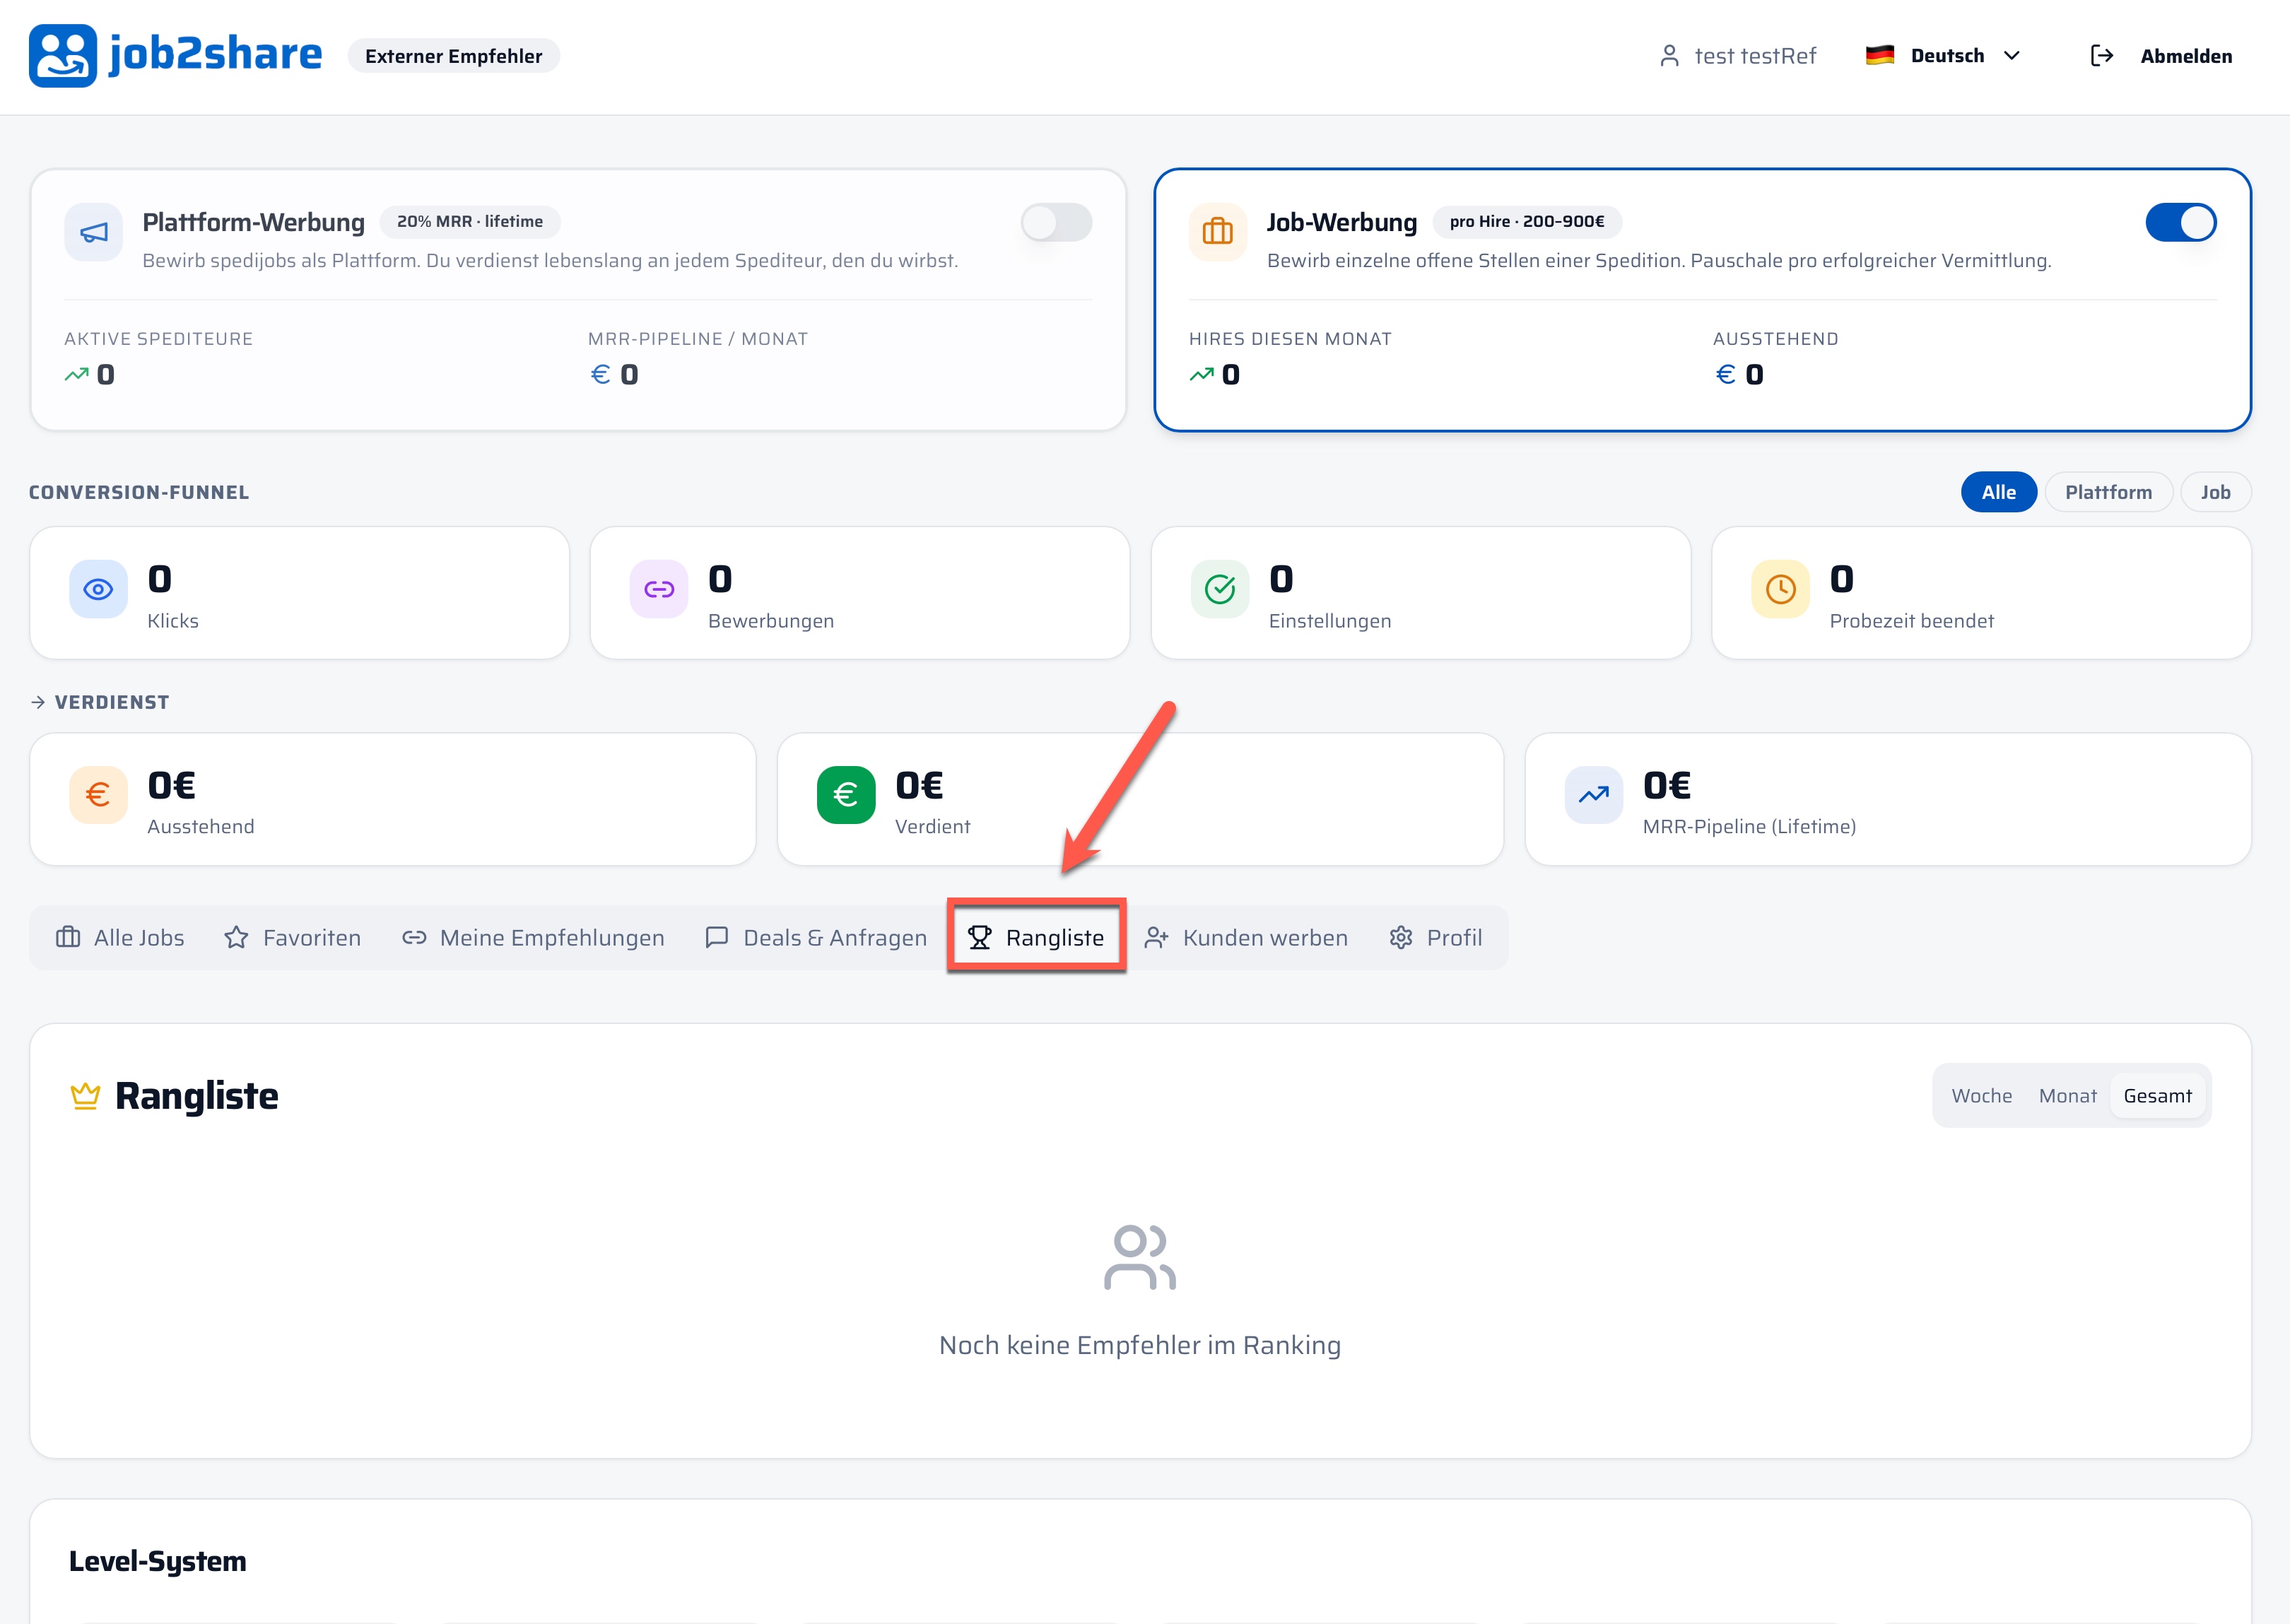Click the crown icon next to Rangliste heading
The image size is (2290, 1624).
tap(85, 1096)
